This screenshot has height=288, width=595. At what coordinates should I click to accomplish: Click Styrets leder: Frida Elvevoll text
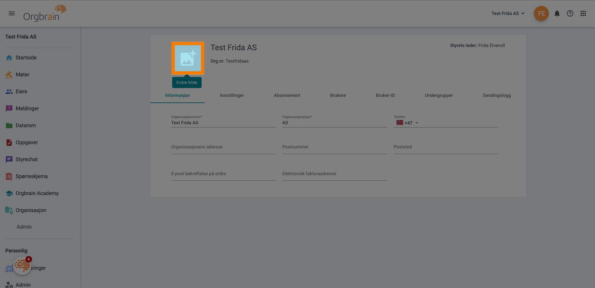(477, 45)
